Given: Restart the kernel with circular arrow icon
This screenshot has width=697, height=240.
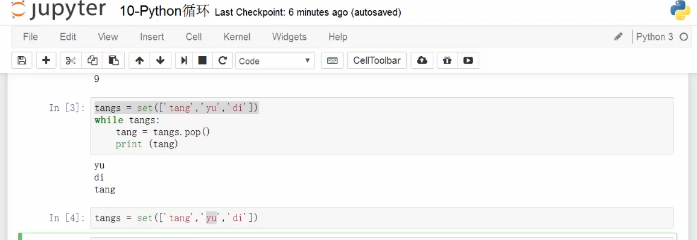Looking at the screenshot, I should point(223,60).
